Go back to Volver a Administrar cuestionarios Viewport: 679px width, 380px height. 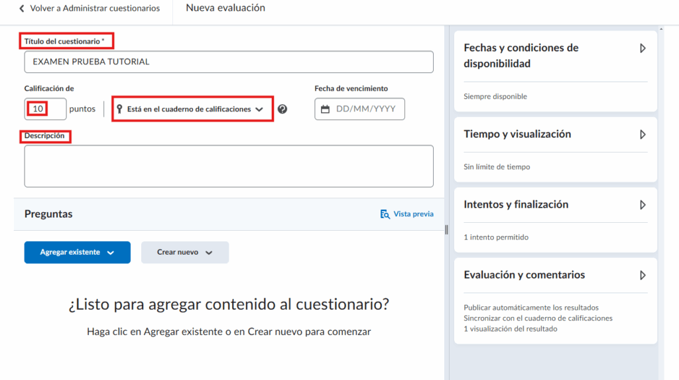pyautogui.click(x=95, y=9)
